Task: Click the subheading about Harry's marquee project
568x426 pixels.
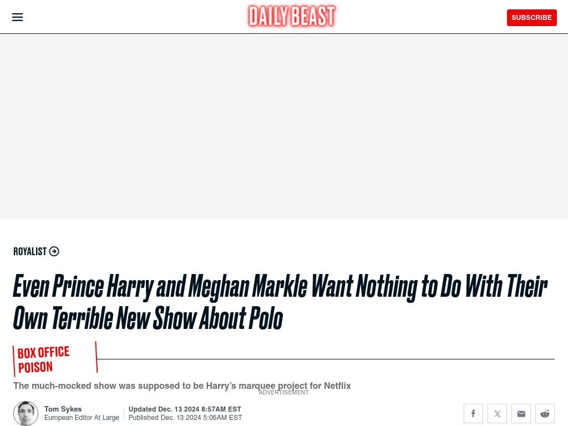Action: click(182, 386)
